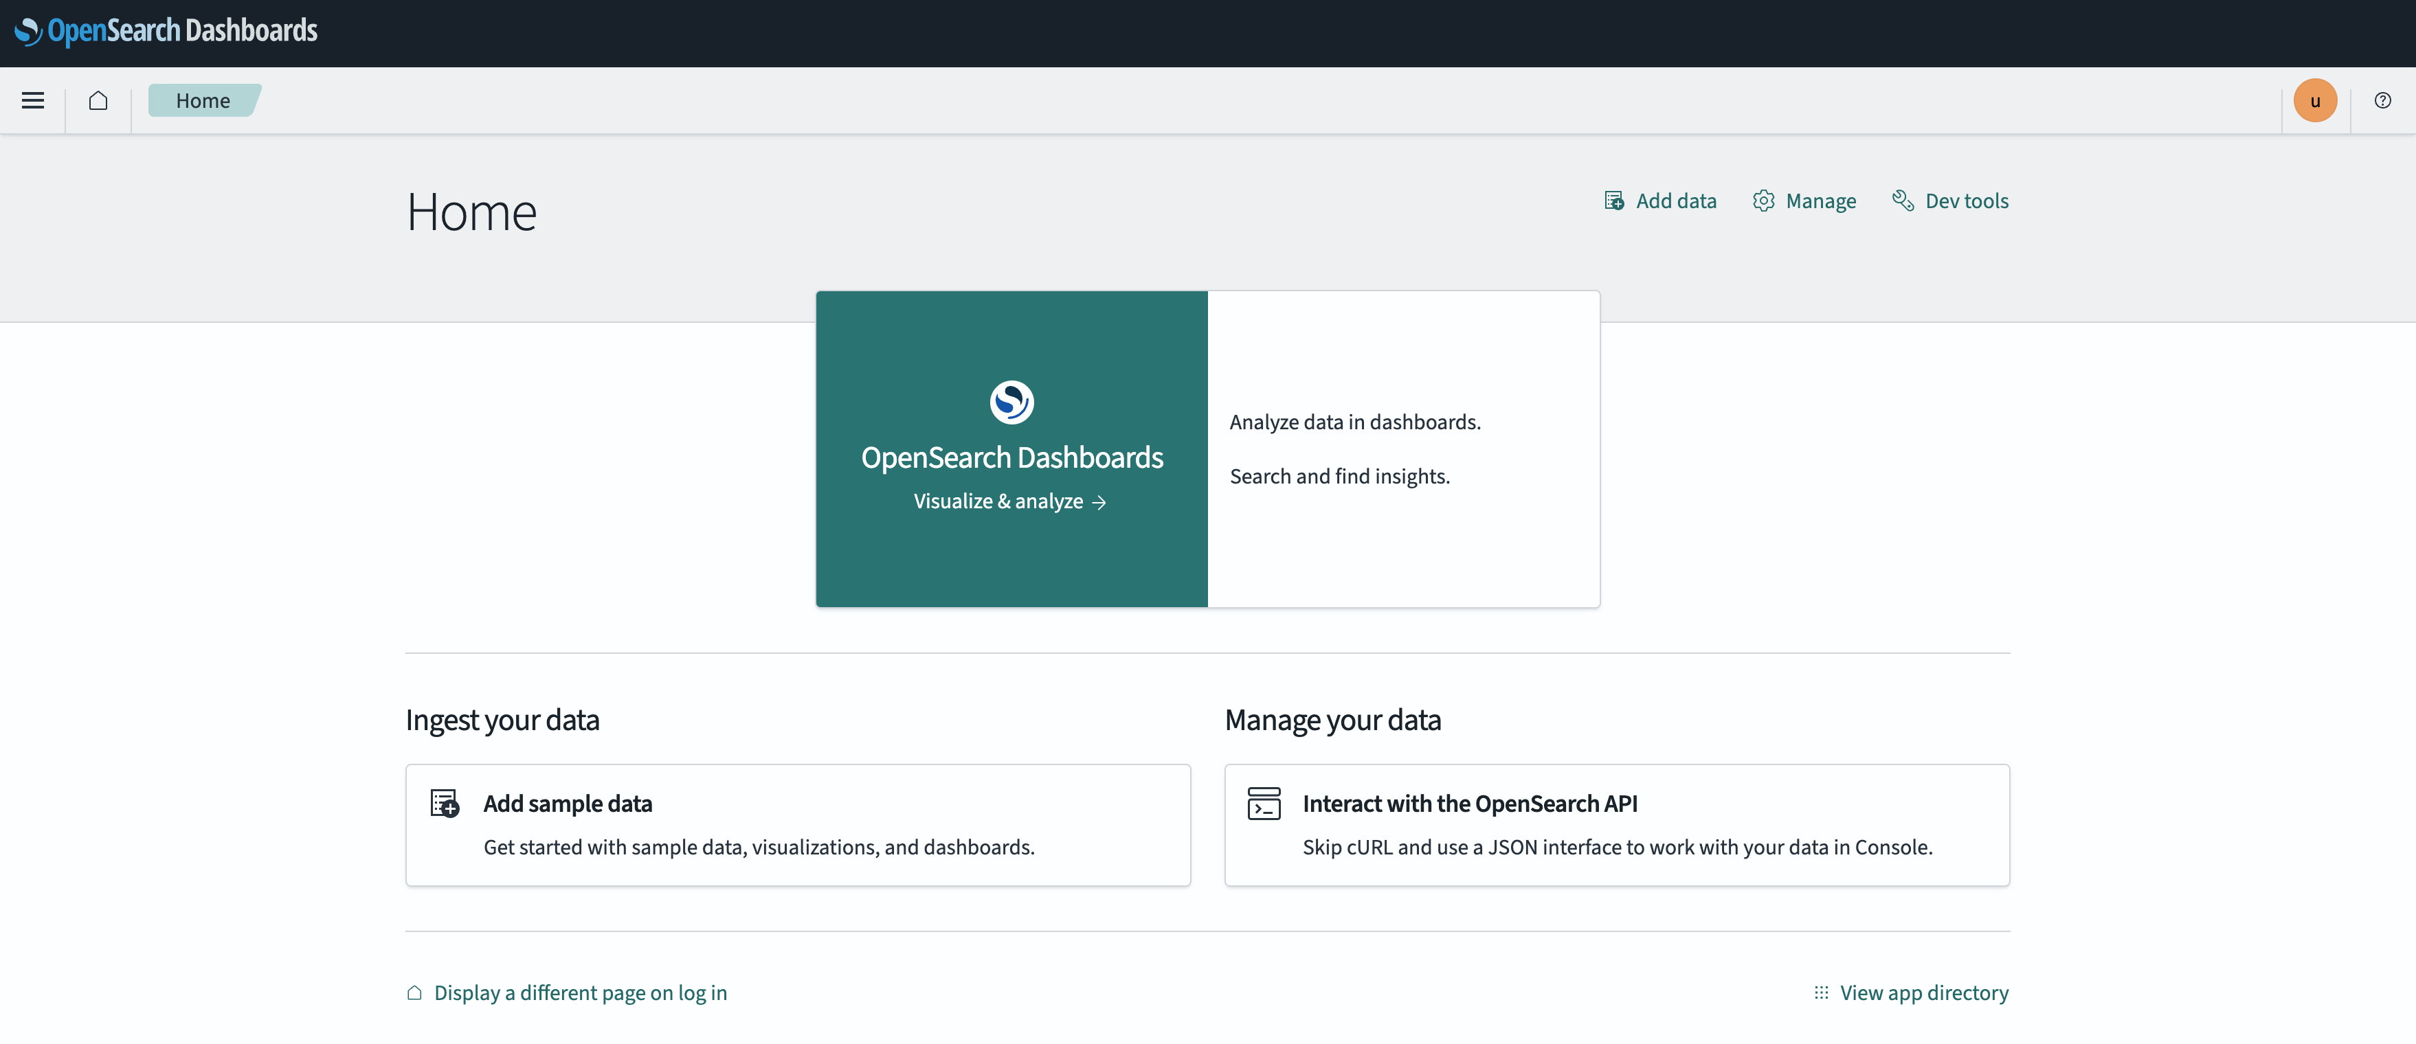Click the Add sample data icon
Screen dimensions: 2416x1044
point(445,803)
